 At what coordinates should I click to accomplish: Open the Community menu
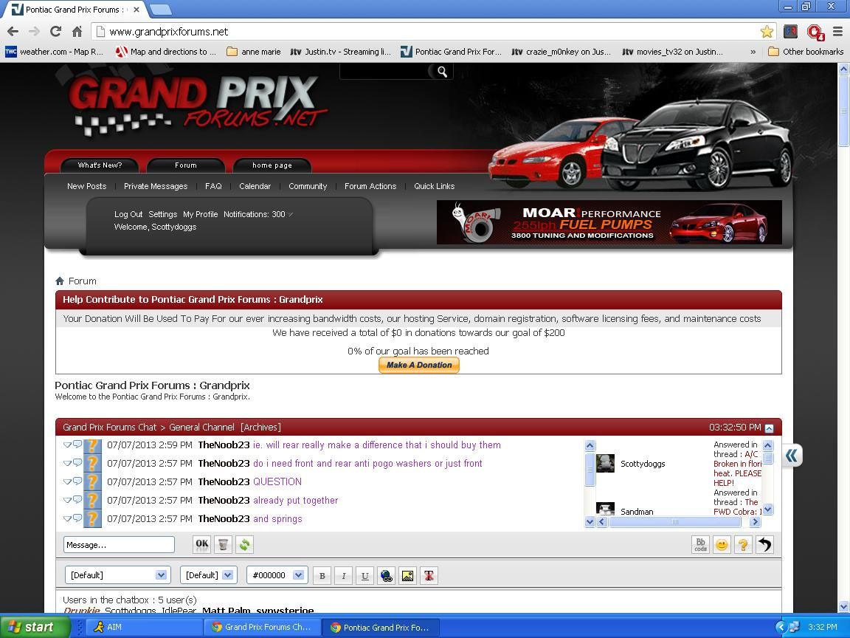[308, 186]
